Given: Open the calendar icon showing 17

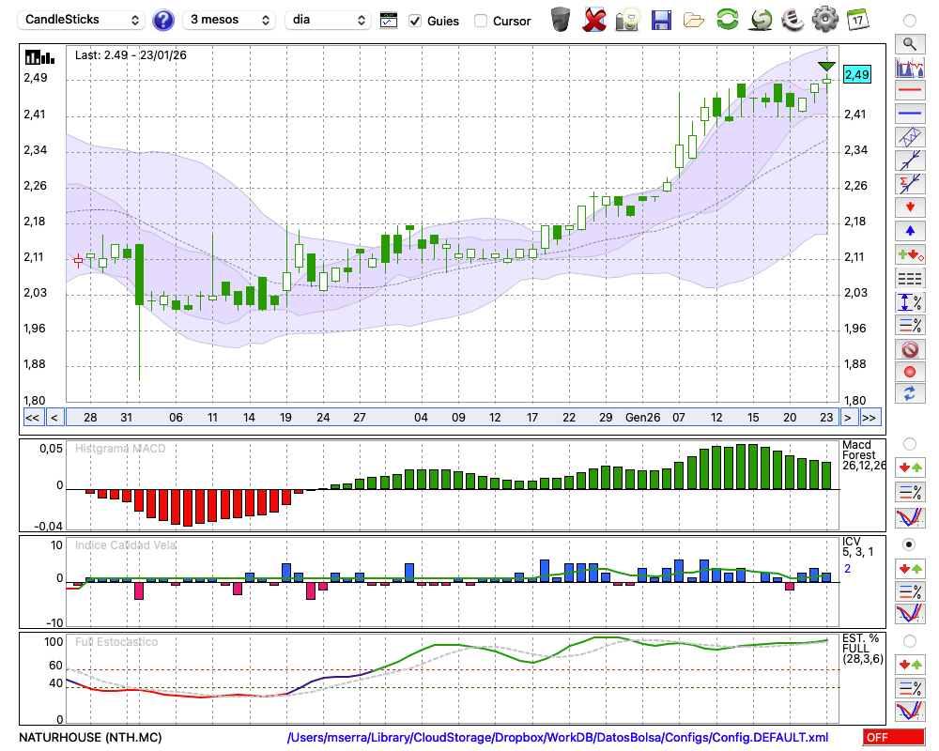Looking at the screenshot, I should tap(857, 20).
